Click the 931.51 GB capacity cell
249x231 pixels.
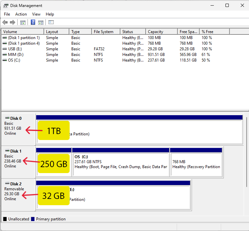[156, 55]
